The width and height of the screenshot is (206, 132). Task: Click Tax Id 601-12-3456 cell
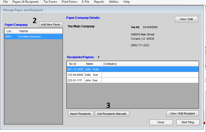click(75, 69)
